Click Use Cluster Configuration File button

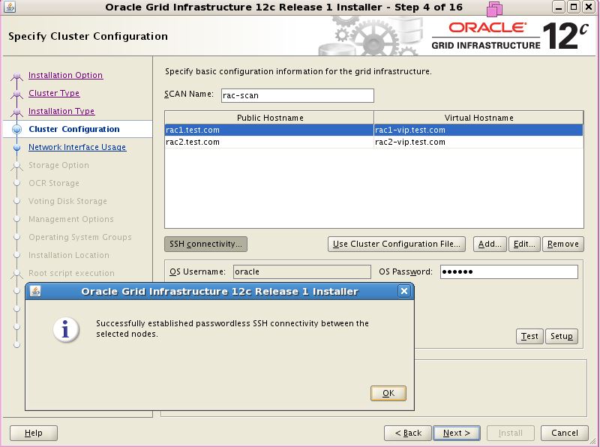tap(397, 244)
